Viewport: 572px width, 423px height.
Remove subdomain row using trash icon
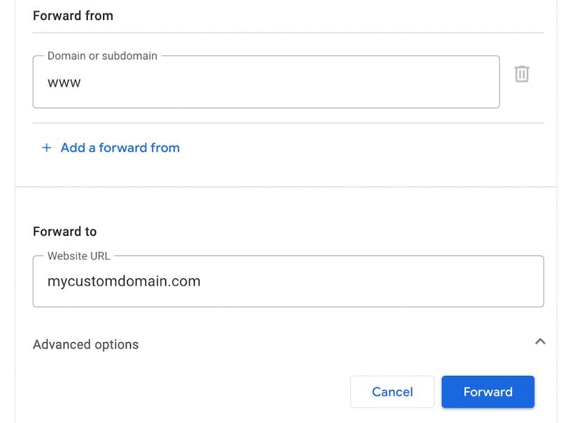[522, 74]
